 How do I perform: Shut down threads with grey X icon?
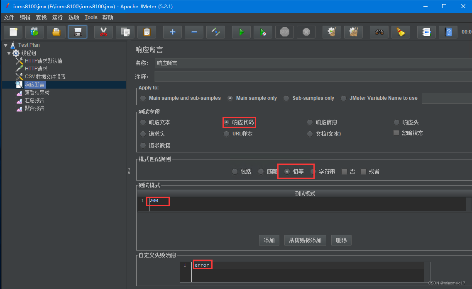pos(306,32)
